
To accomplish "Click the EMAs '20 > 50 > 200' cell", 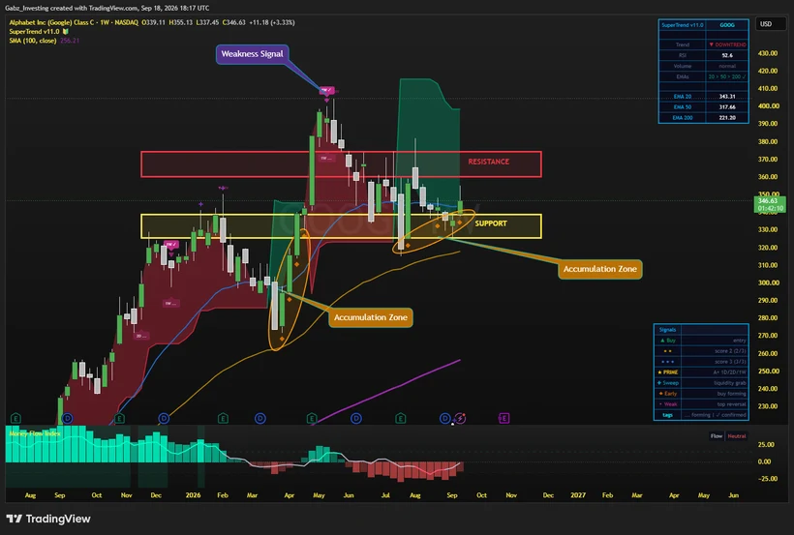I will (727, 76).
